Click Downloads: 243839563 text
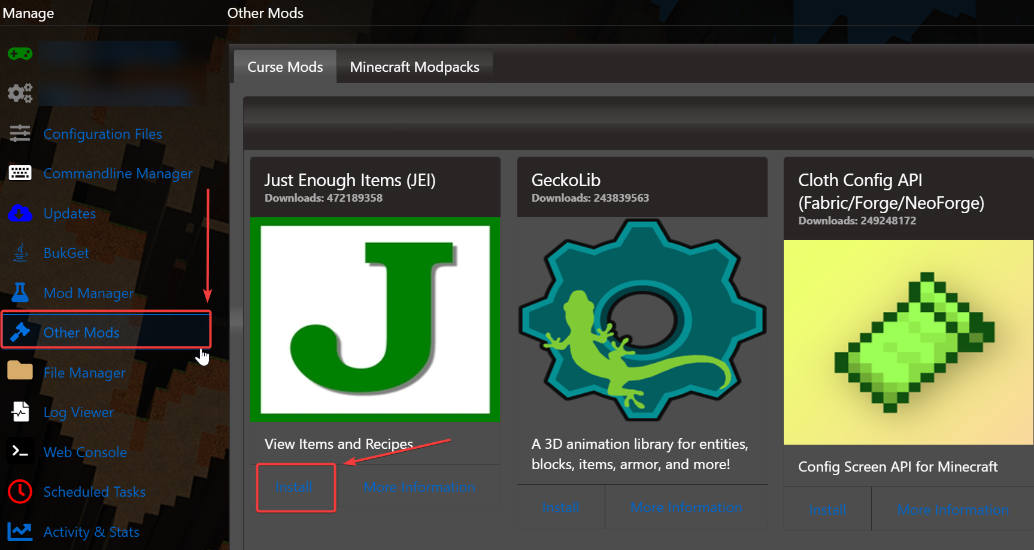This screenshot has width=1034, height=550. [590, 198]
